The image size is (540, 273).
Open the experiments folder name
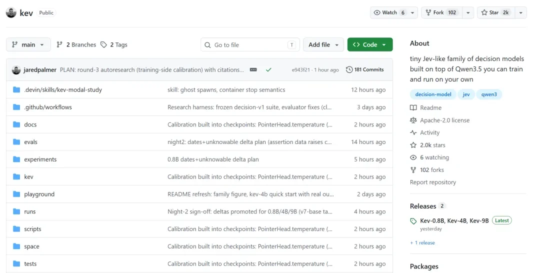coord(40,159)
